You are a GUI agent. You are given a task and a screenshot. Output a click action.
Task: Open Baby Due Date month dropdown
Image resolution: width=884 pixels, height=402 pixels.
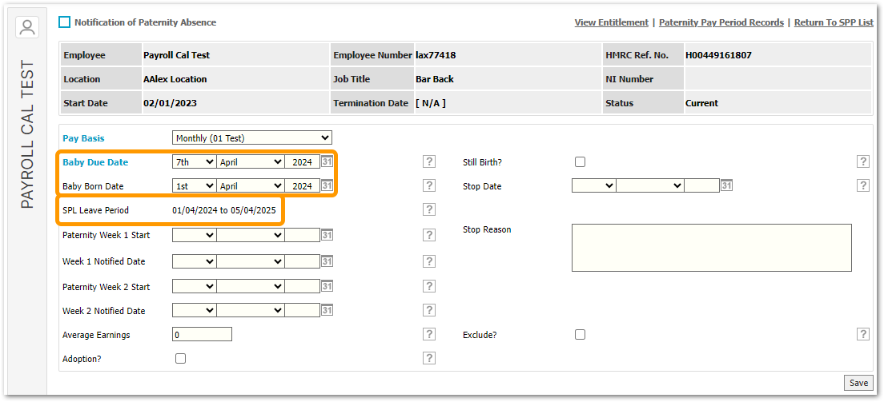pyautogui.click(x=251, y=162)
